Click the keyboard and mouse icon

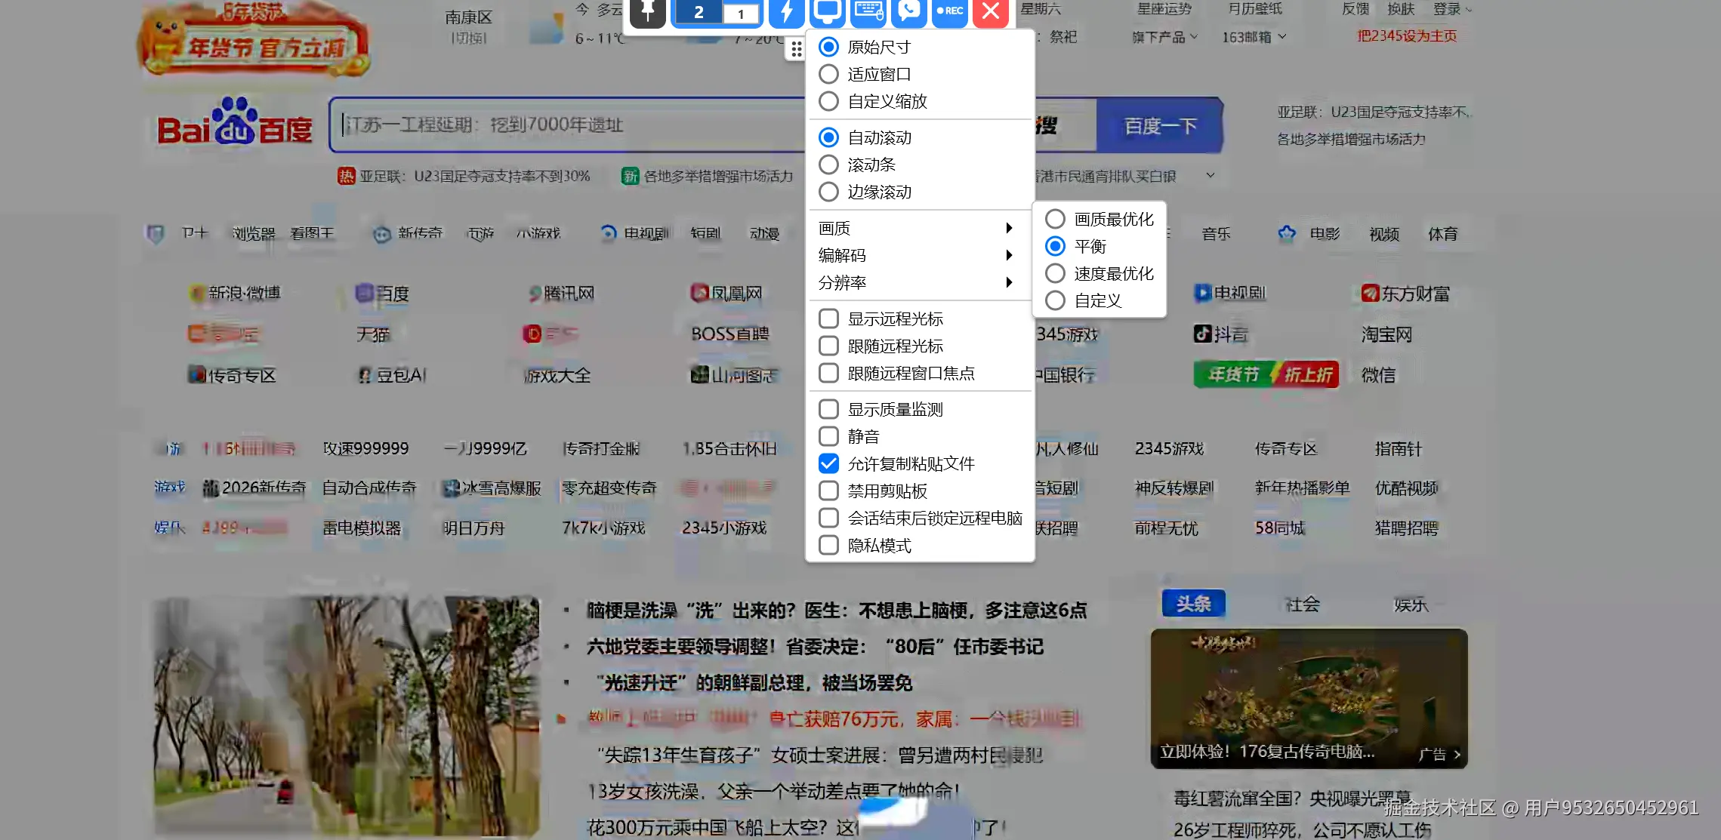[x=868, y=11]
